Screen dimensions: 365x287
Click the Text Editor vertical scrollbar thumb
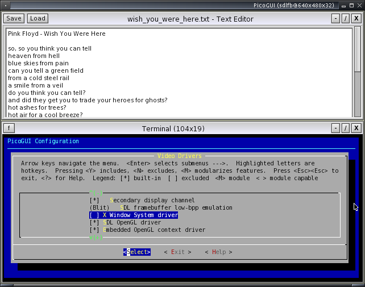pyautogui.click(x=358, y=49)
